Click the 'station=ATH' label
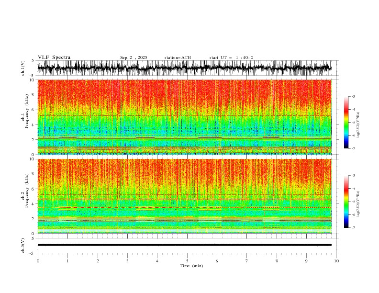 tap(178, 57)
